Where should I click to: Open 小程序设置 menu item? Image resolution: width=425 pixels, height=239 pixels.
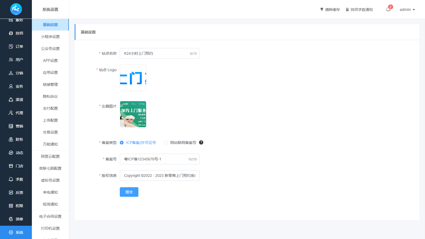click(50, 37)
